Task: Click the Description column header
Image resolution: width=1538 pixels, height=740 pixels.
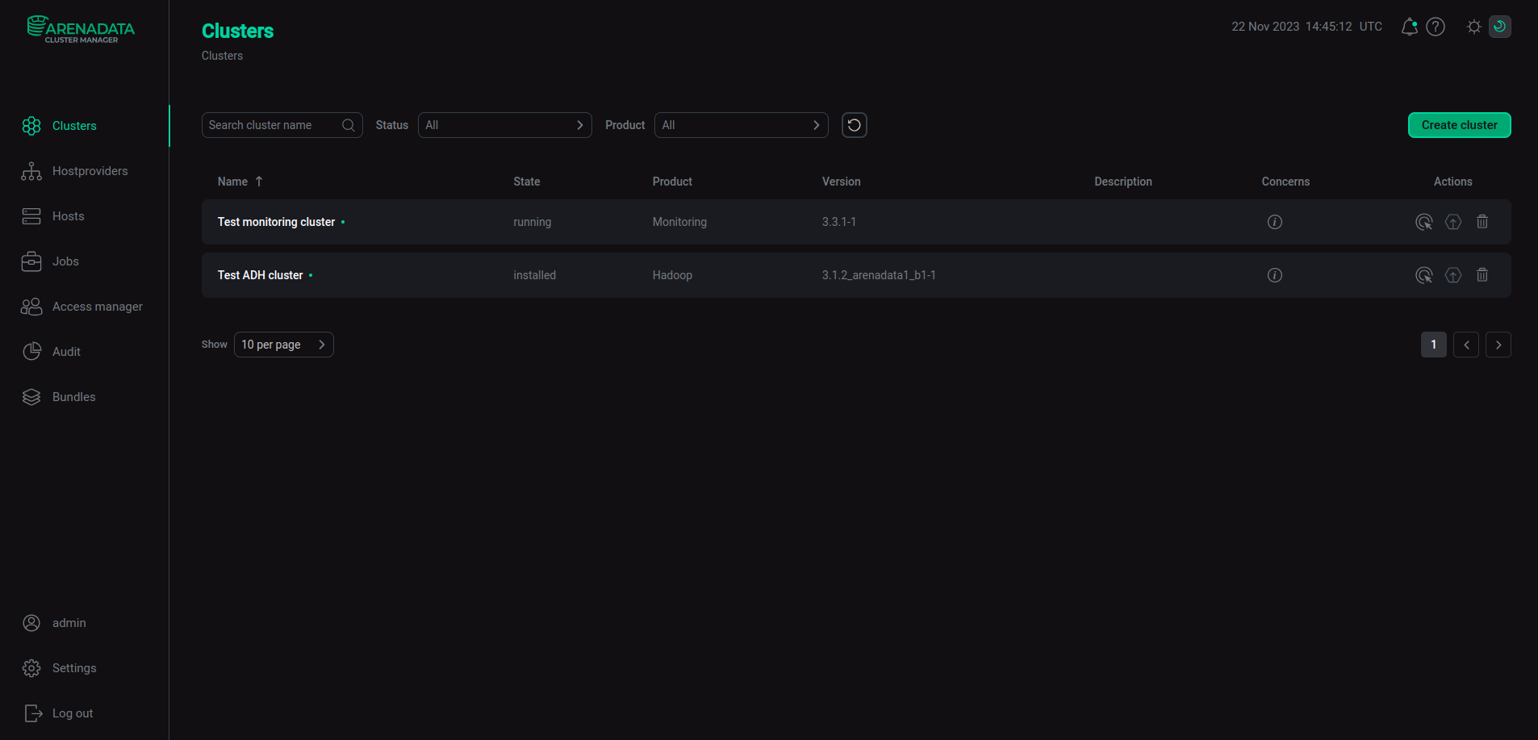Action: (1123, 182)
